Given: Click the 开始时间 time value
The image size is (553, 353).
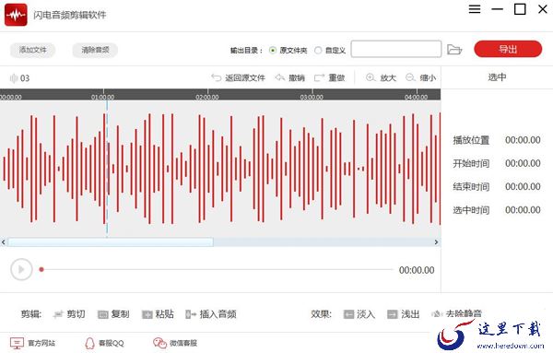Looking at the screenshot, I should point(523,163).
